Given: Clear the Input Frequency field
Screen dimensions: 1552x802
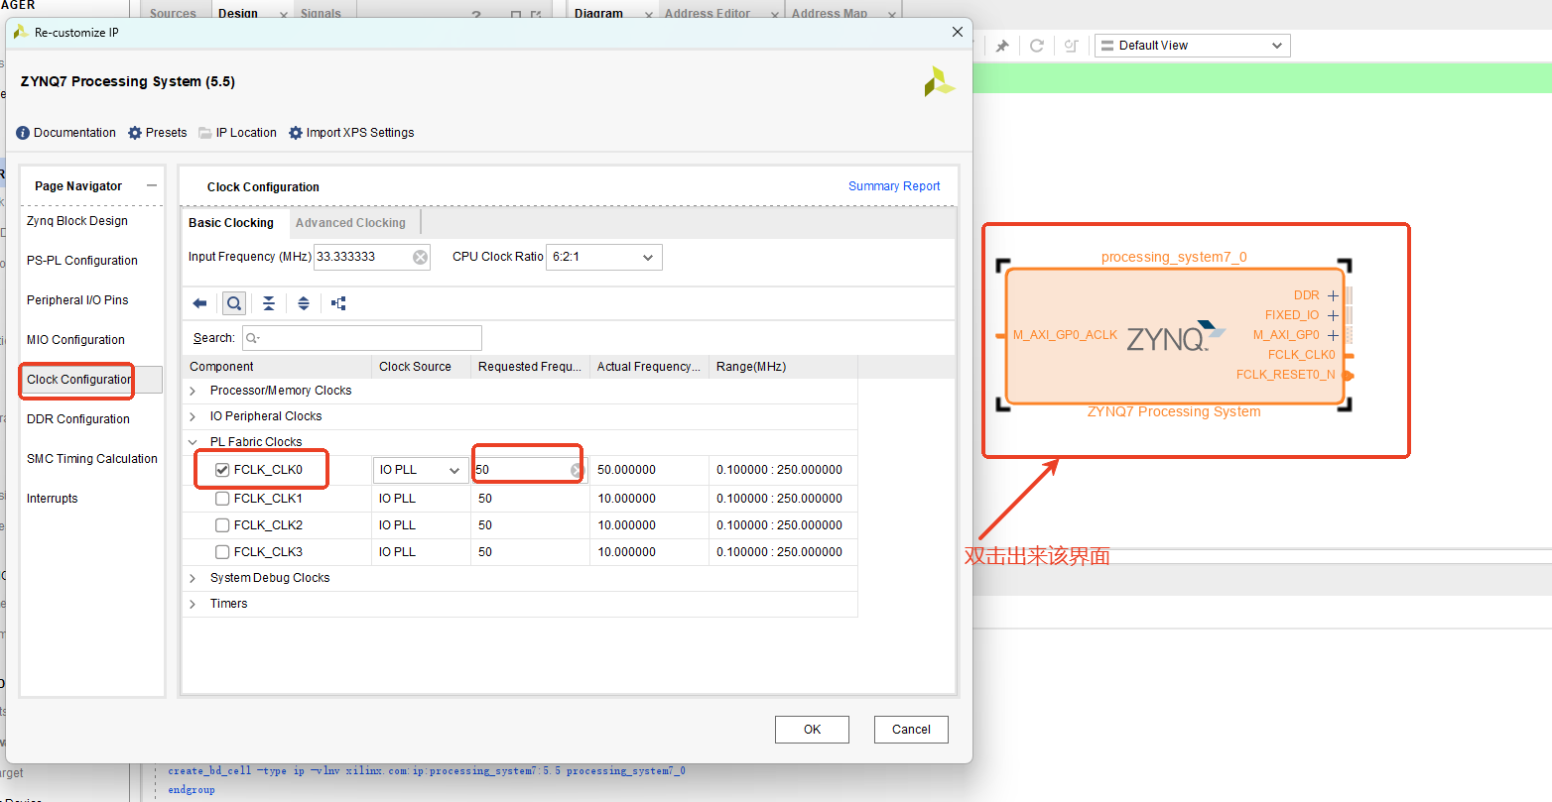Looking at the screenshot, I should [x=421, y=257].
